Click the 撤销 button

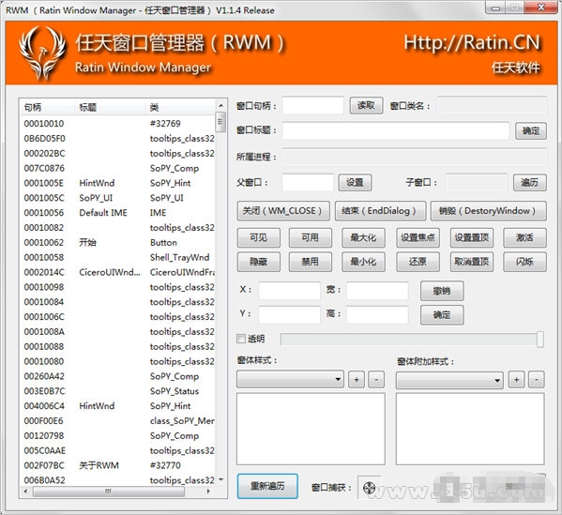(442, 291)
